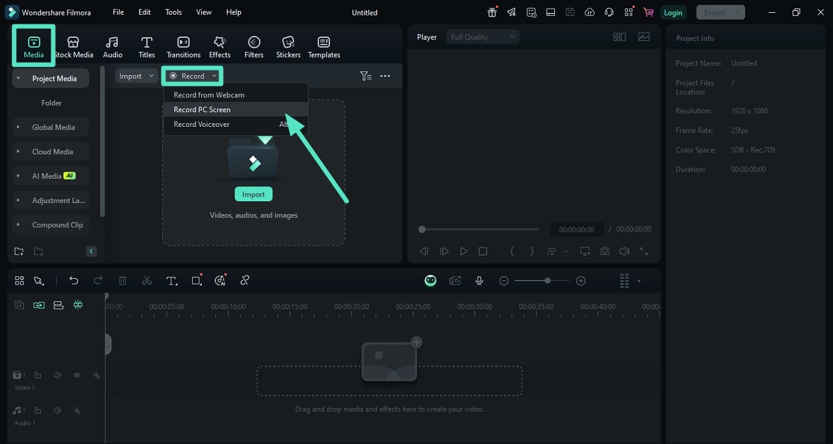Choose Record from Webcam
Screen dimensions: 833x444
[236, 95]
